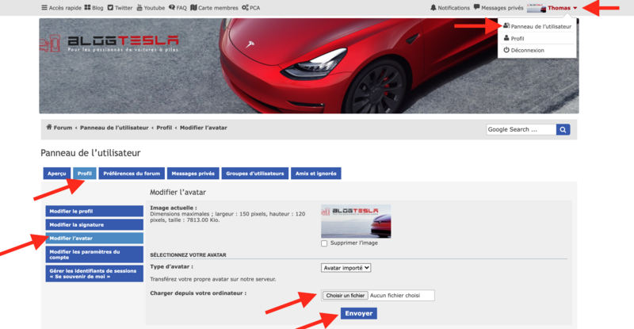The height and width of the screenshot is (329, 634).
Task: Click Panneau de l'utilisateur breadcrumb
Action: [x=114, y=128]
